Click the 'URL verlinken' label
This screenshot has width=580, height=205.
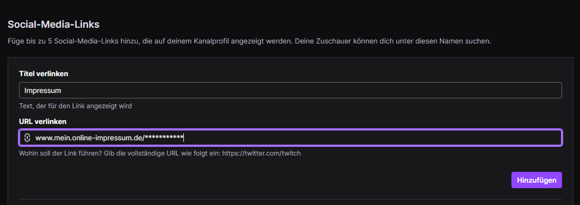[x=42, y=121]
